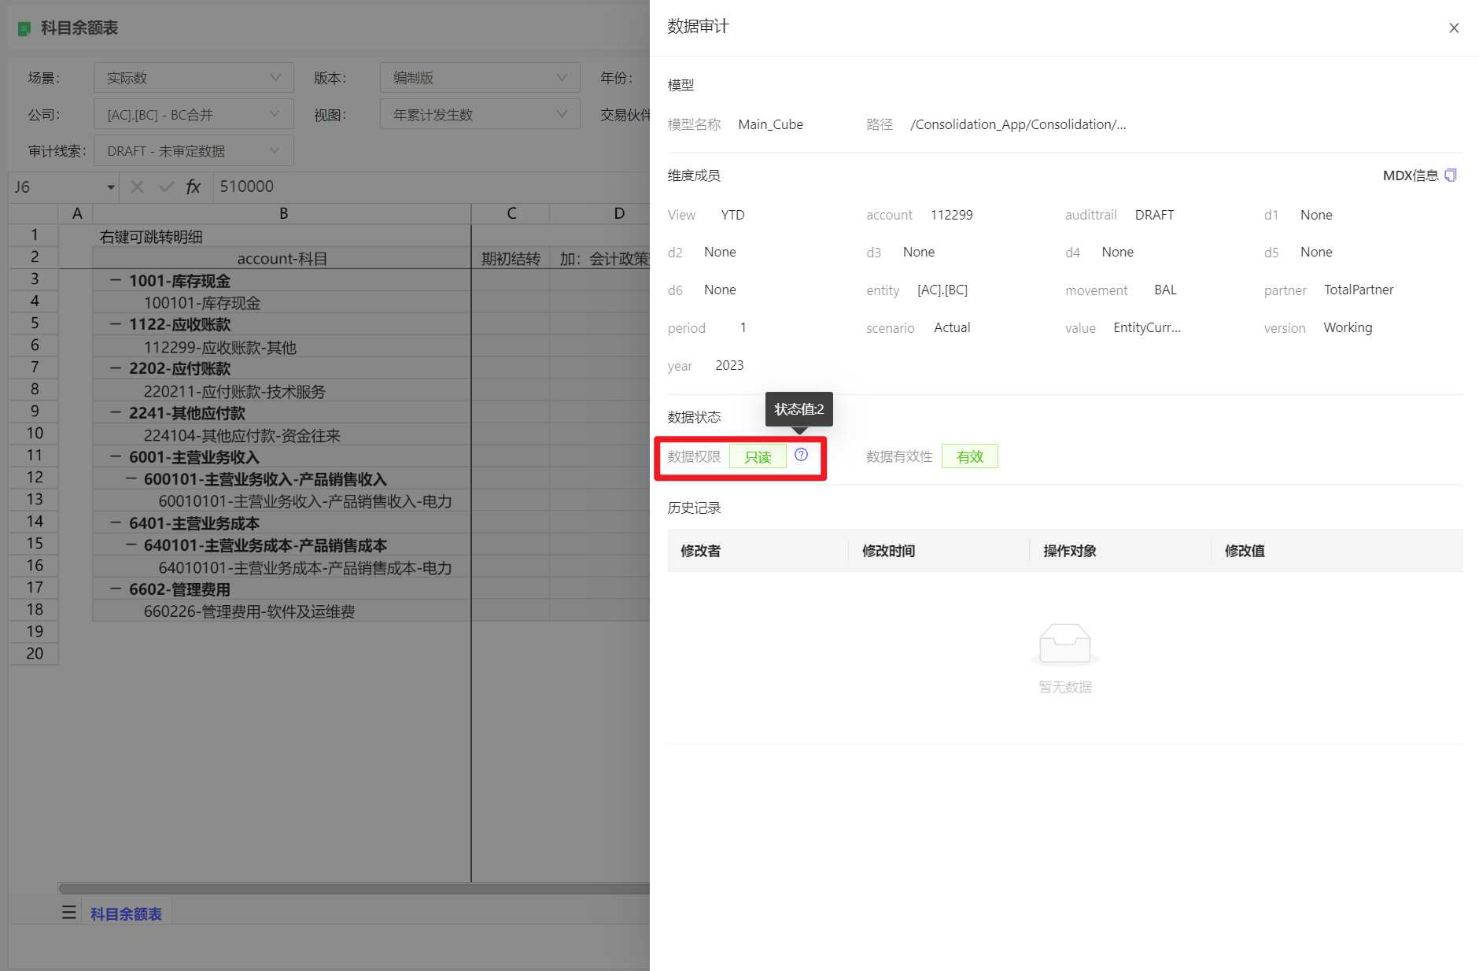This screenshot has height=971, width=1479.
Task: Open the 版本 dropdown showing 编制版
Action: pyautogui.click(x=480, y=78)
